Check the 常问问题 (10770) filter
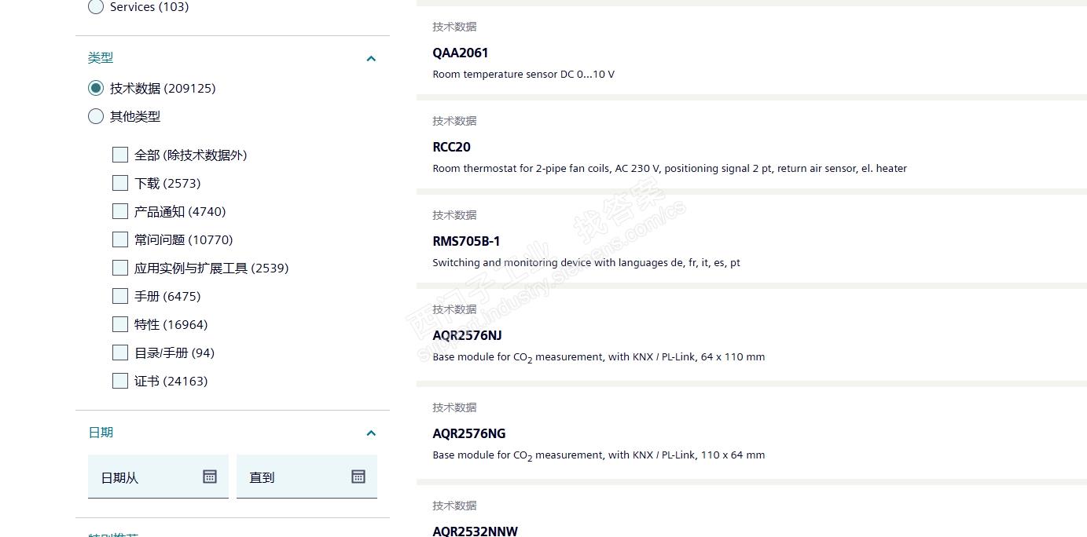This screenshot has height=537, width=1087. (120, 239)
